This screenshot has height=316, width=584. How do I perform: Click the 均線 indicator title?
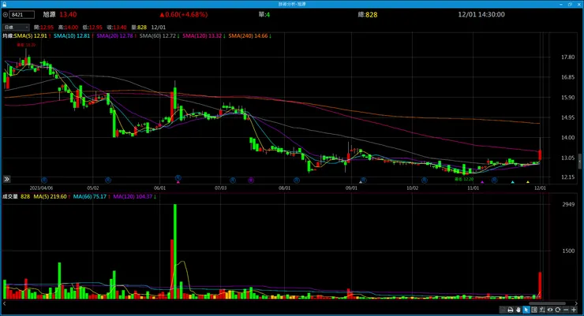point(8,36)
